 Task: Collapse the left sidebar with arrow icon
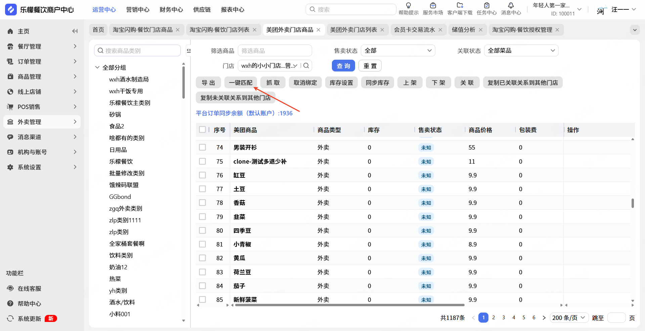coord(75,31)
